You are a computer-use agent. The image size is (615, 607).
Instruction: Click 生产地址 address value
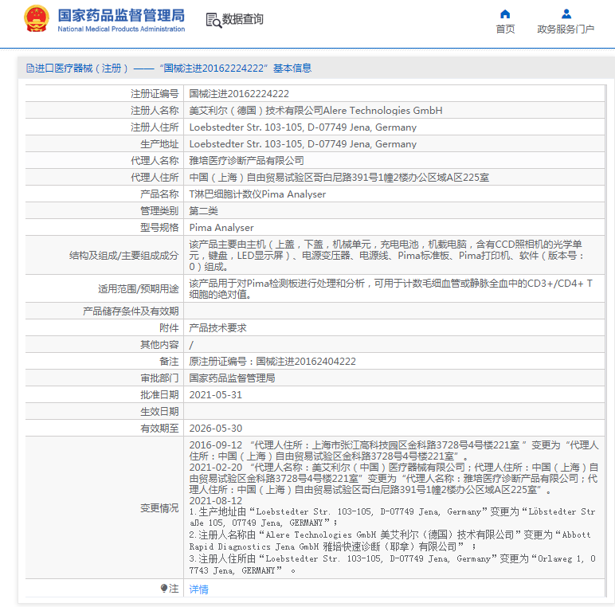(303, 144)
